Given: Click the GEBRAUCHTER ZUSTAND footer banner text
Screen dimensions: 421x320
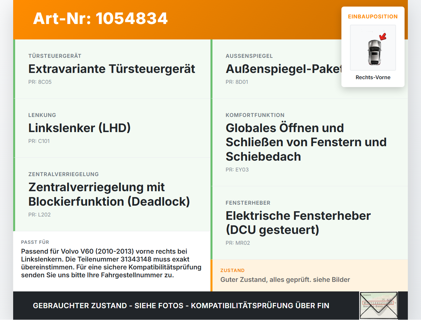Looking at the screenshot, I should (x=181, y=306).
